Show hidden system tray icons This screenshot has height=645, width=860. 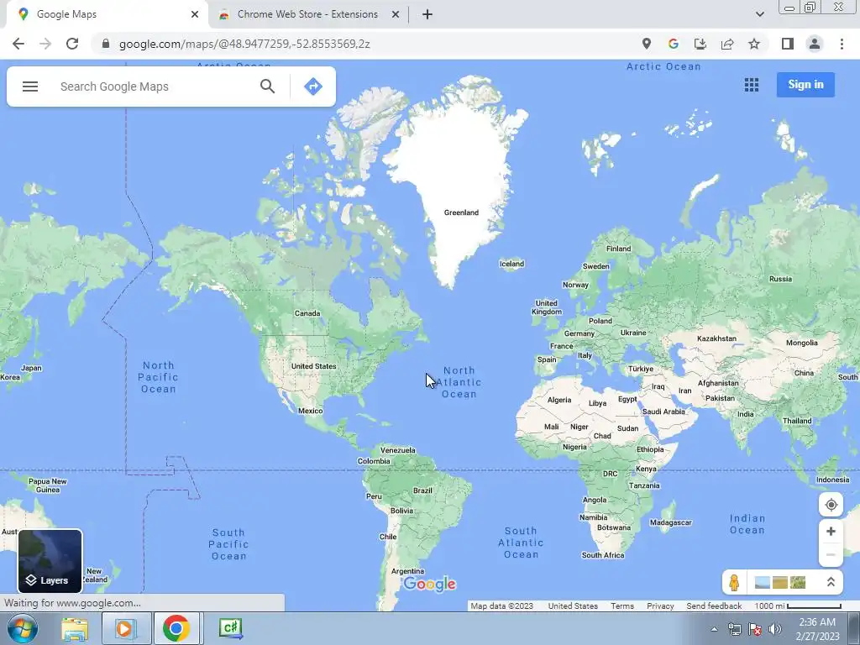pos(714,629)
